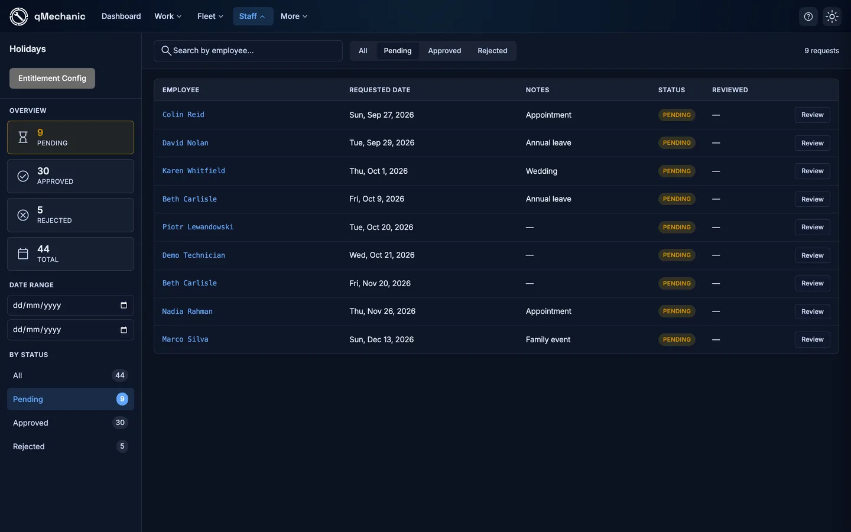
Task: Click the first dd/mm/yyyy date range field
Action: tap(70, 306)
